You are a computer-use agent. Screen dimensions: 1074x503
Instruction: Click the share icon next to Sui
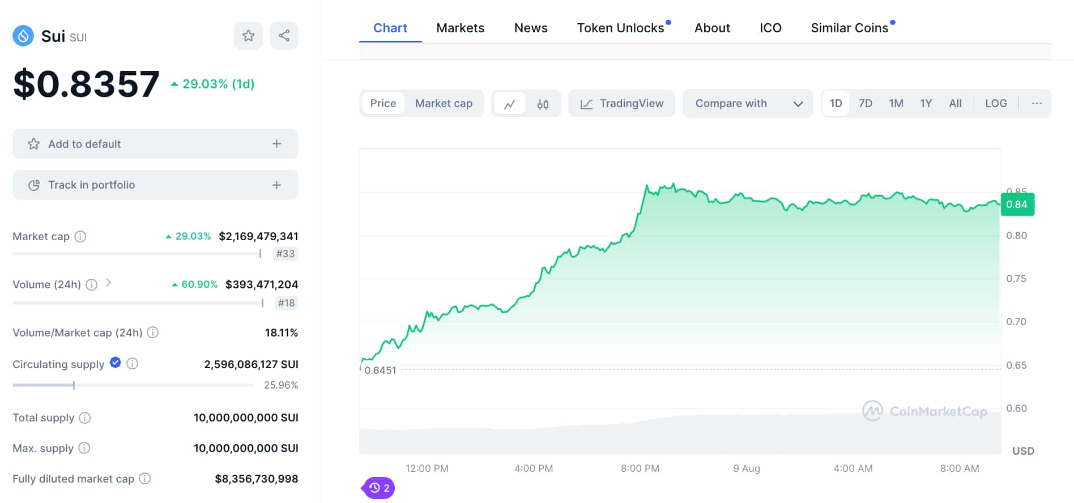[284, 35]
